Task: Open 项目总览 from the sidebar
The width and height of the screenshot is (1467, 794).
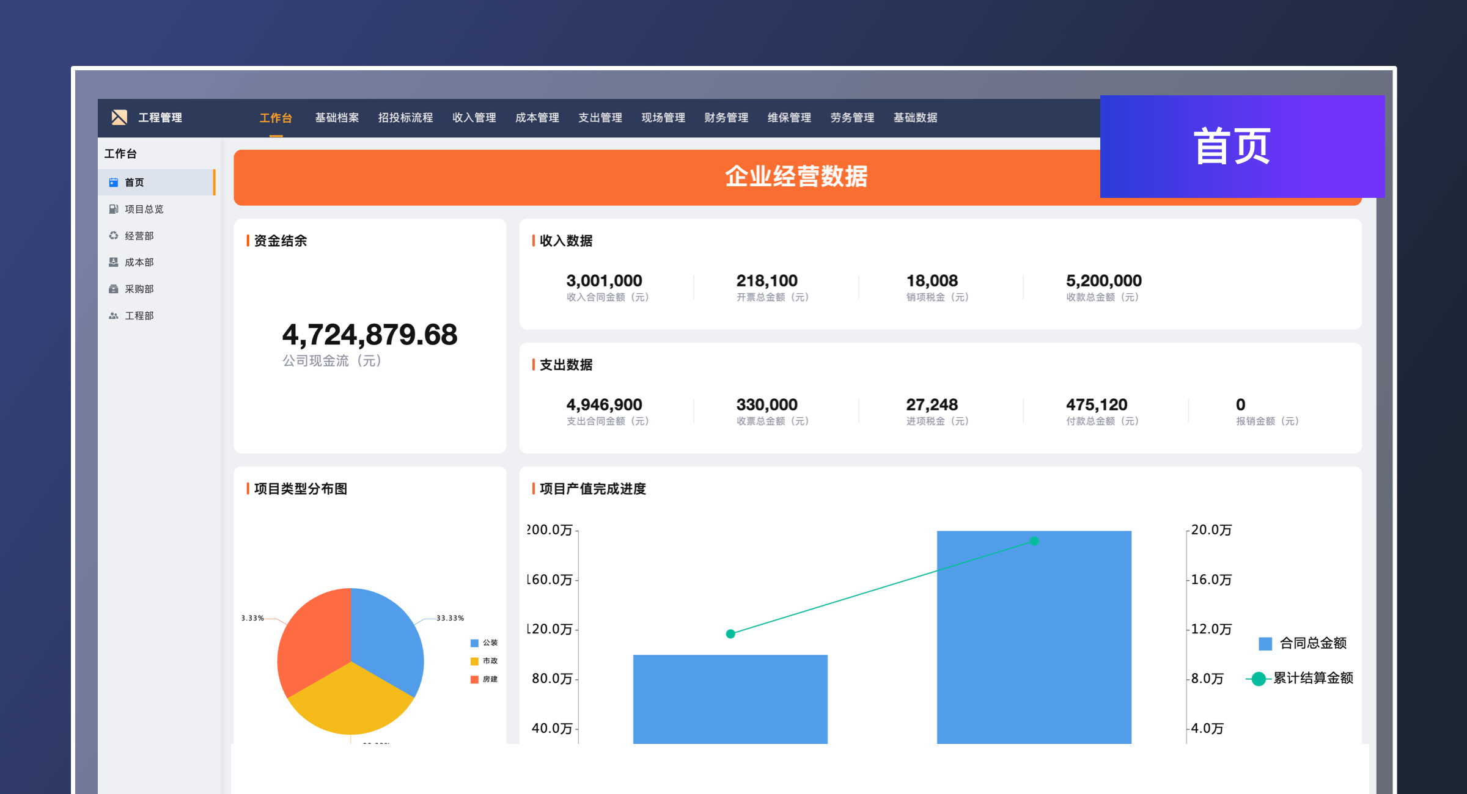Action: coord(144,209)
